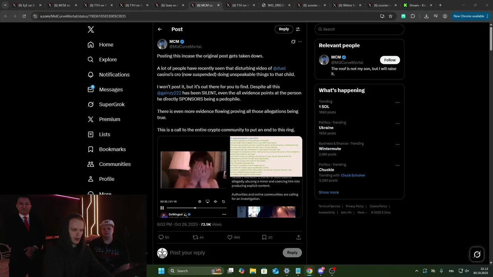Seek on the video progress bar
This screenshot has height=277, width=493.
197,208
